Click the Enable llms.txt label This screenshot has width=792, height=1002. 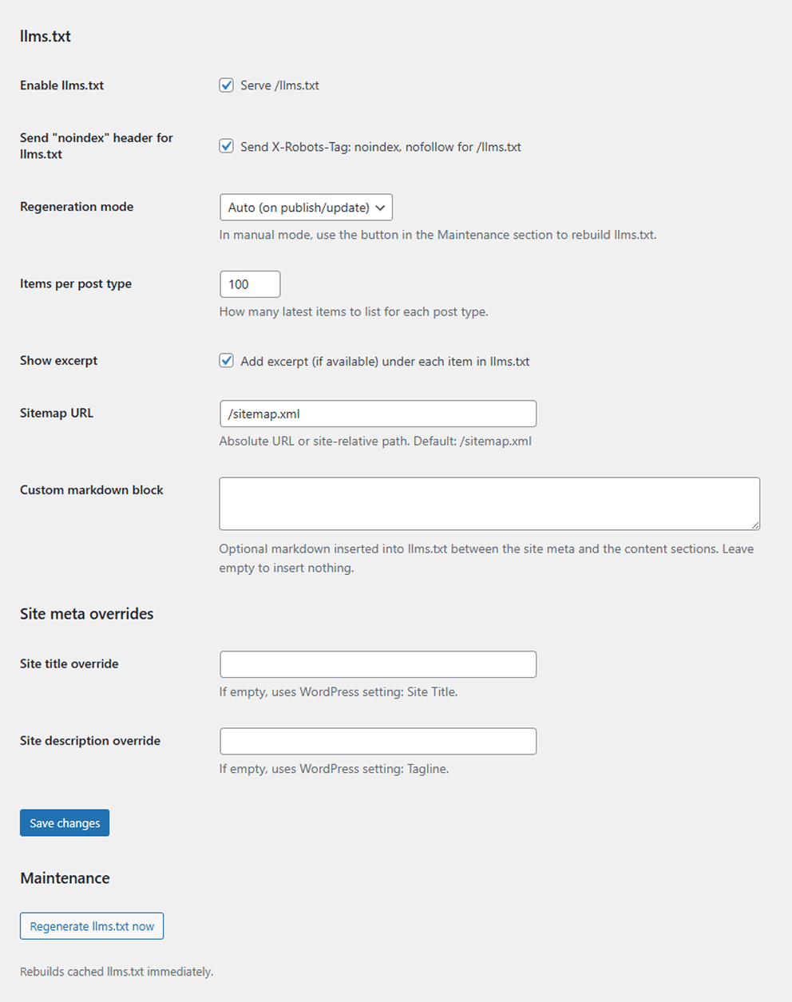[x=61, y=85]
